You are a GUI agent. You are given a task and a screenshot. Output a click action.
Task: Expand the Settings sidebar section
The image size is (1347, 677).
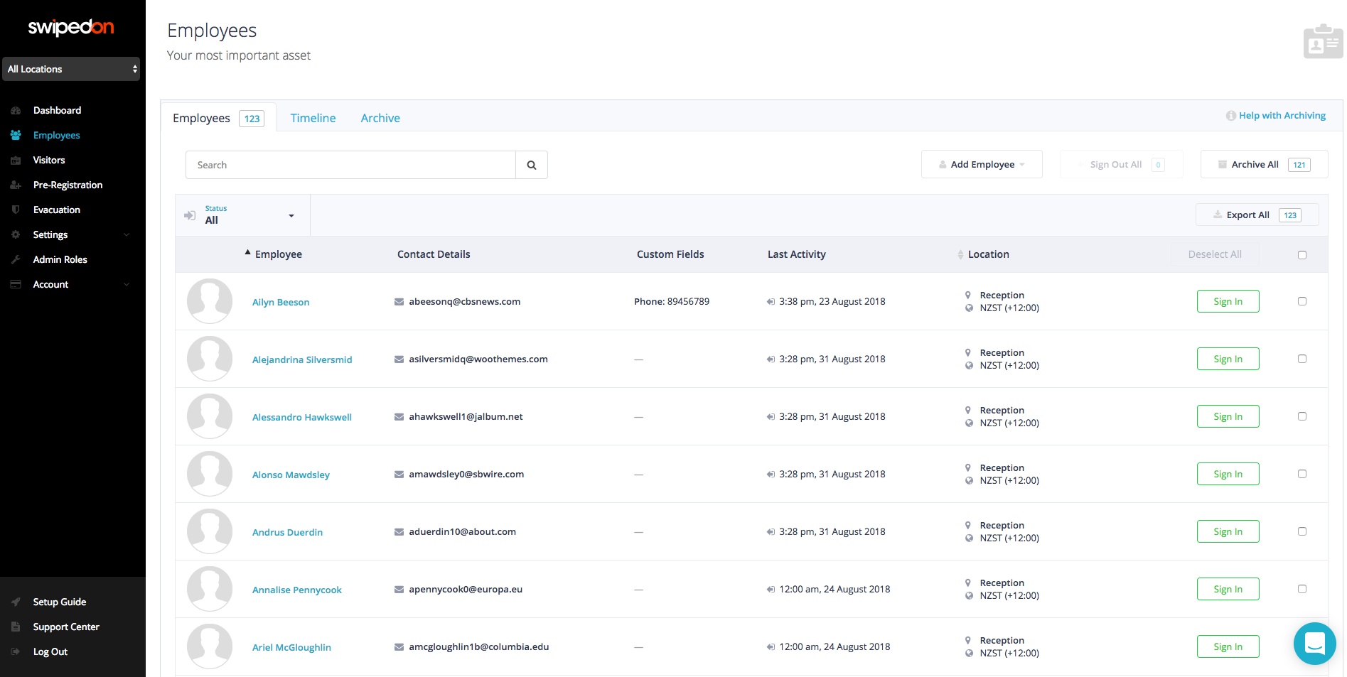(50, 234)
